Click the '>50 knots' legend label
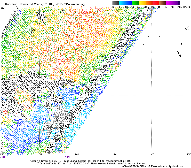The image size is (191, 168). pyautogui.click(x=184, y=7)
